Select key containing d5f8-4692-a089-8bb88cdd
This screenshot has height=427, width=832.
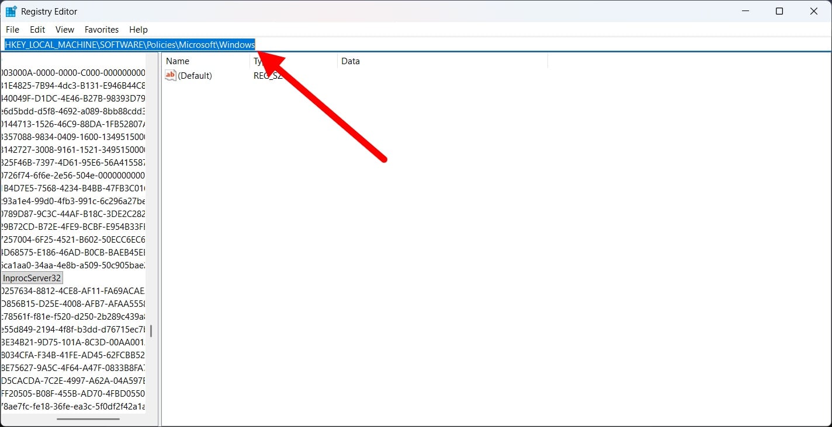pos(73,111)
